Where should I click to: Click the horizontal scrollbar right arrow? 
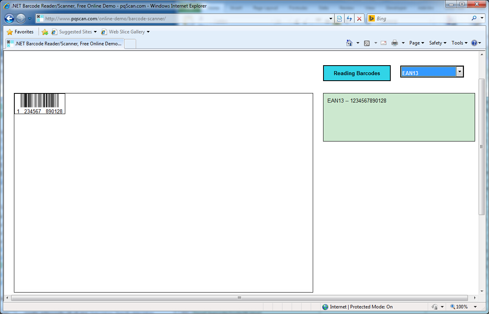click(475, 298)
